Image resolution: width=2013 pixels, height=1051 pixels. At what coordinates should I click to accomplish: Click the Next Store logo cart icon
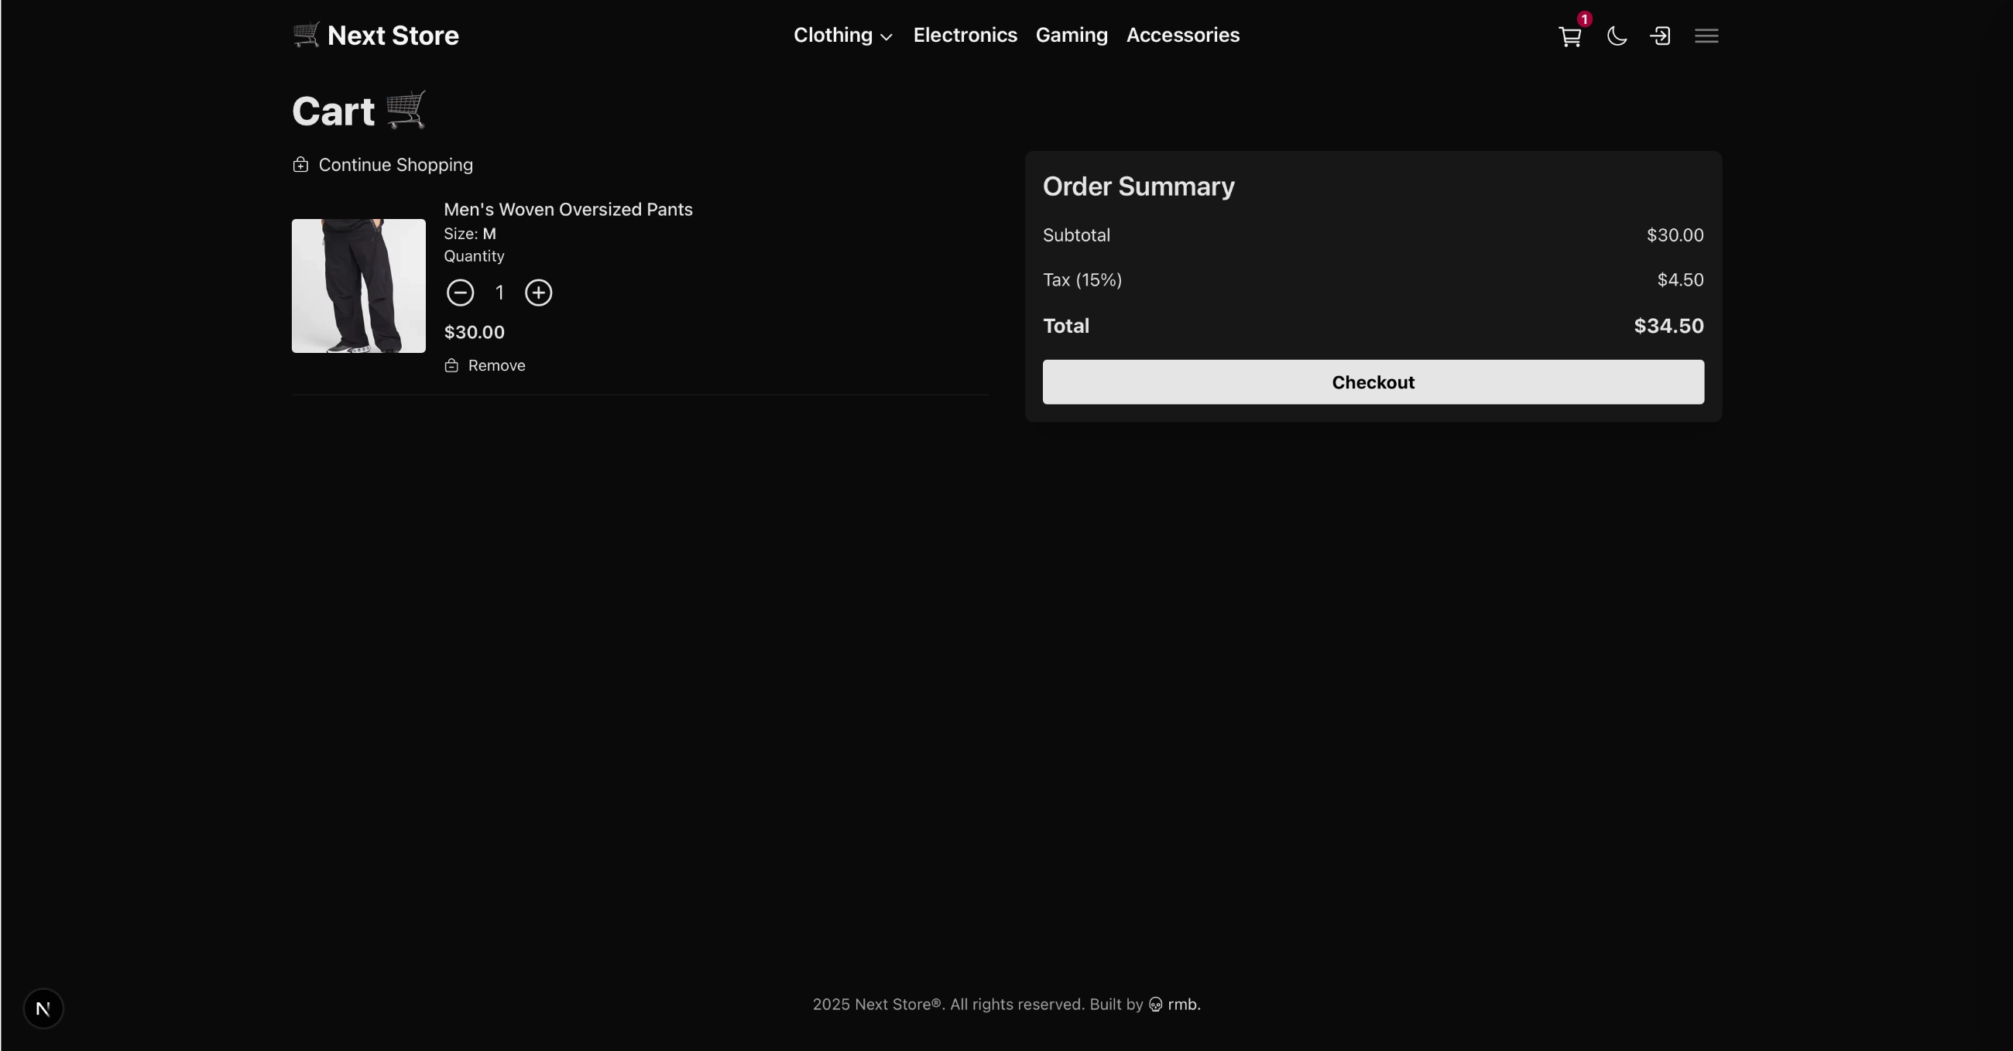pyautogui.click(x=307, y=35)
